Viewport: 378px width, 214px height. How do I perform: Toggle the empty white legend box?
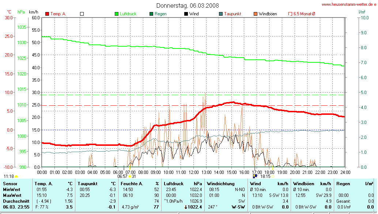82,14
